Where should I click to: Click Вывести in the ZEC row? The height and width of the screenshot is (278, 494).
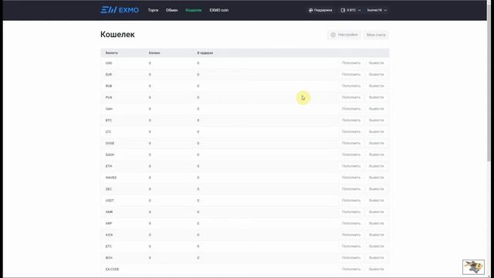[376, 188]
